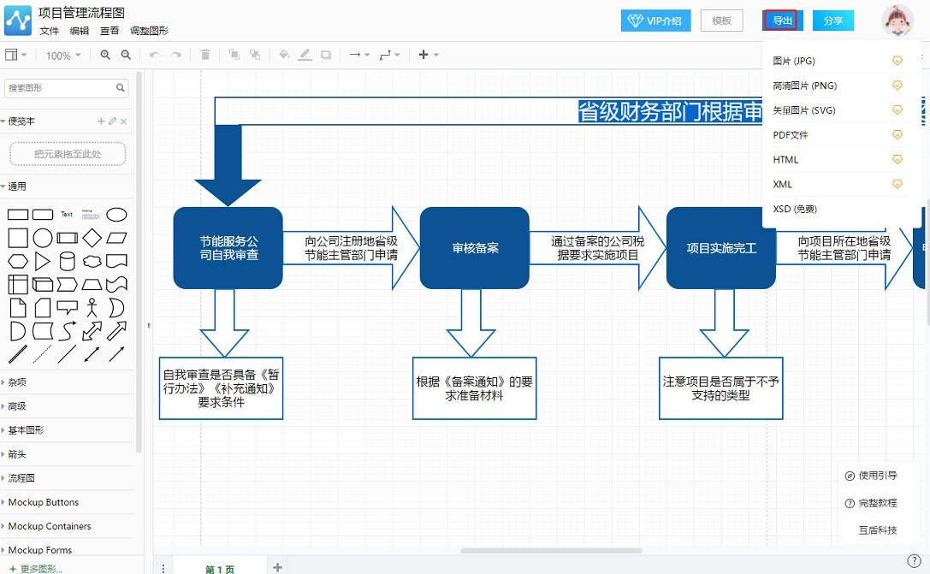Image resolution: width=930 pixels, height=574 pixels.
Task: Click the Delete trash icon on the toolbar
Action: [204, 54]
